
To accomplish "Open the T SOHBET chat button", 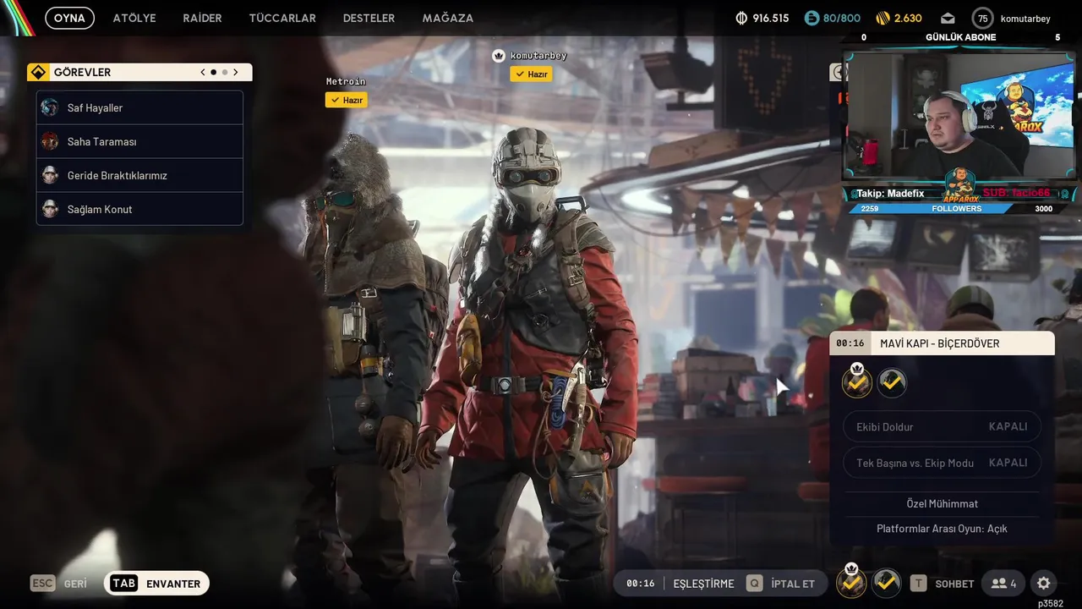I will (x=942, y=584).
